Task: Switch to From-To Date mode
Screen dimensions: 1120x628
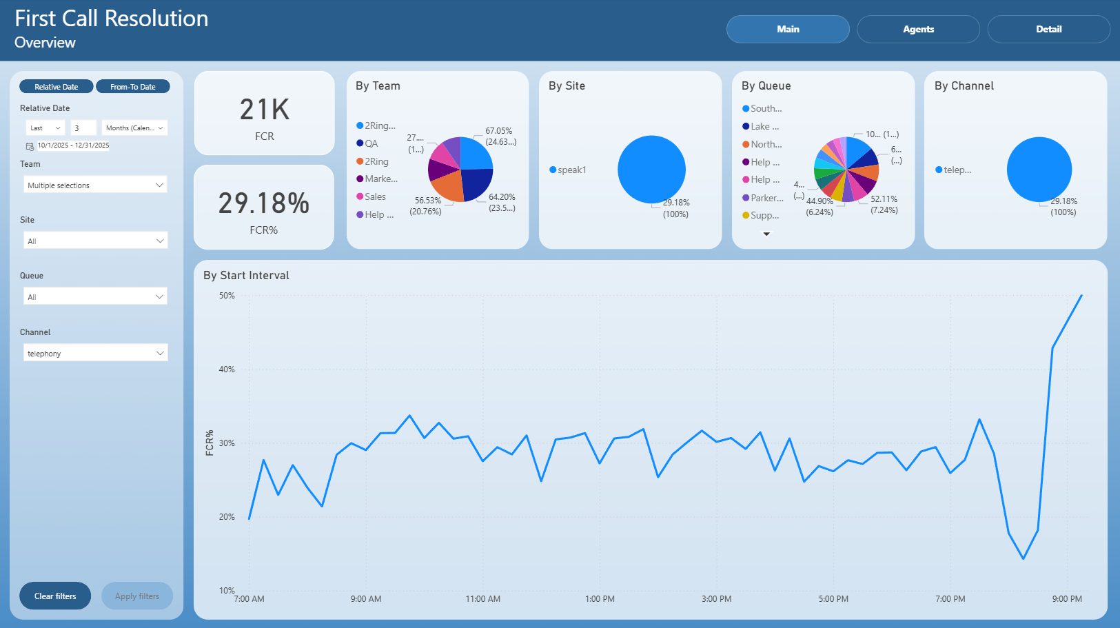Action: click(133, 87)
